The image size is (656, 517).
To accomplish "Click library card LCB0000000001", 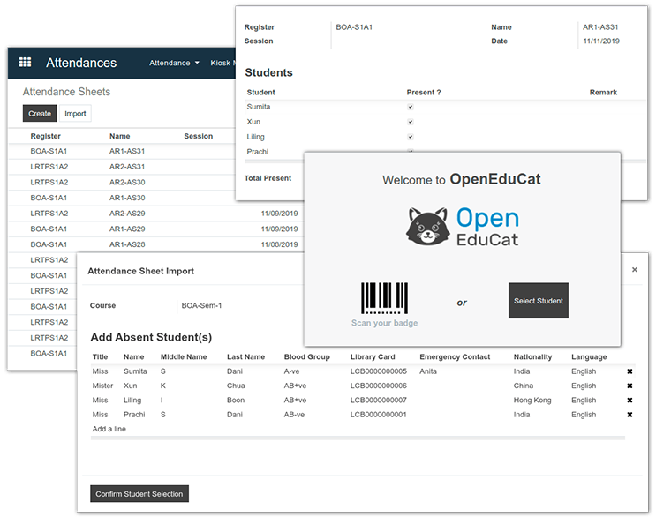I will 379,415.
